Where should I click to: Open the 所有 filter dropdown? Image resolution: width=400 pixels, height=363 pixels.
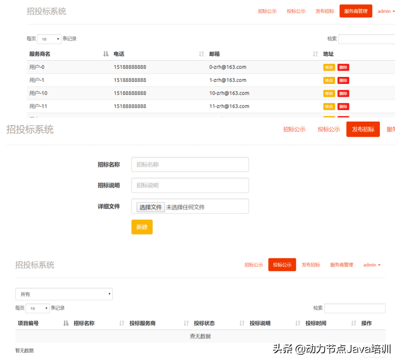pyautogui.click(x=64, y=294)
